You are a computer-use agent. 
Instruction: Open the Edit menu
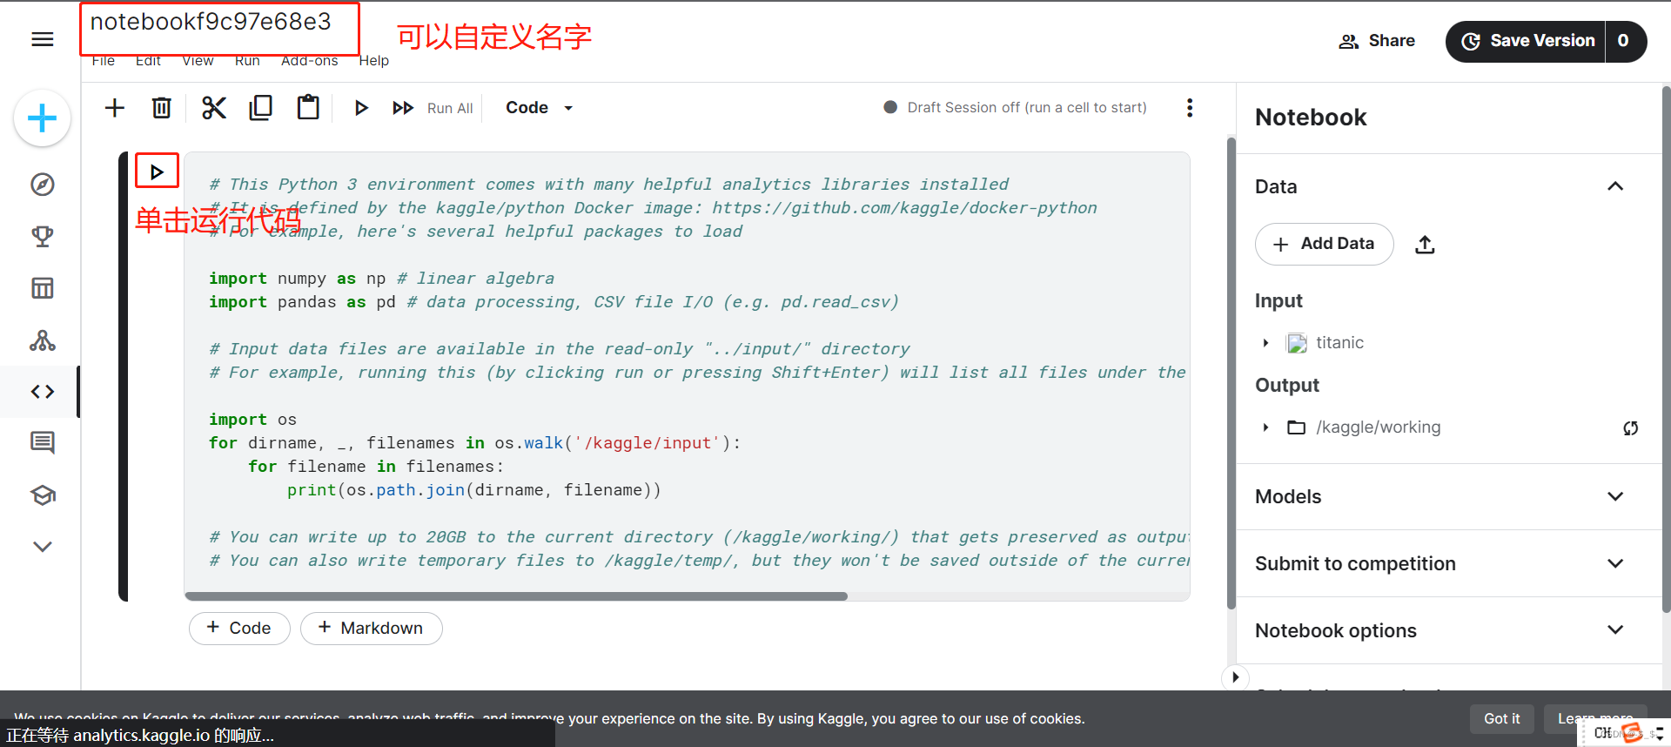click(x=148, y=60)
